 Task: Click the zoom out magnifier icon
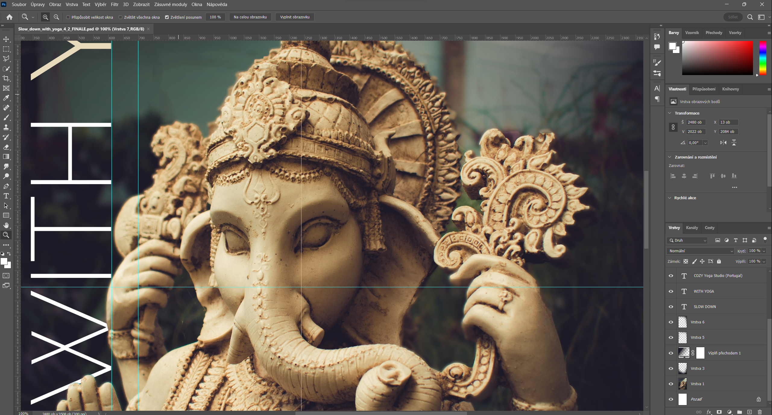click(56, 17)
